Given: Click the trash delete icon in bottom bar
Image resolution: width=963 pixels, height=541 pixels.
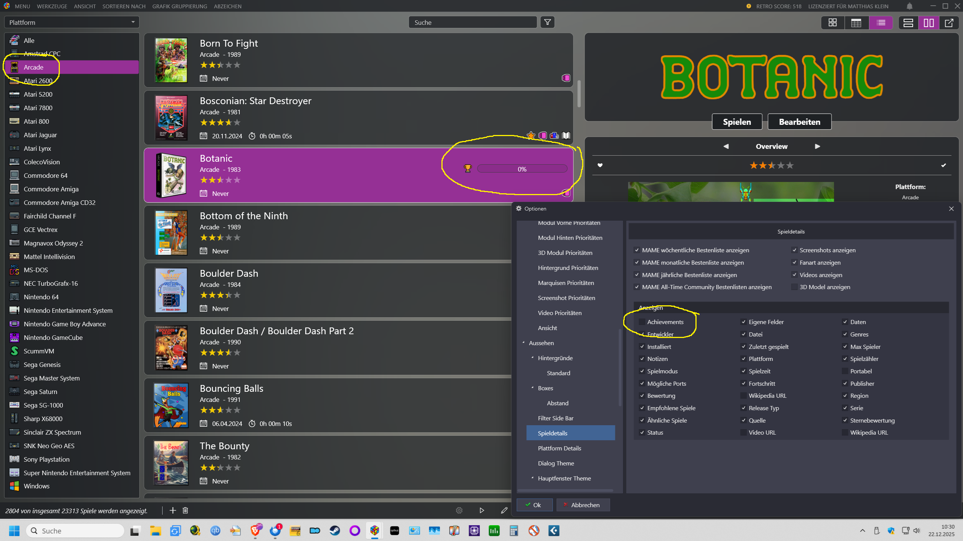Looking at the screenshot, I should [185, 510].
